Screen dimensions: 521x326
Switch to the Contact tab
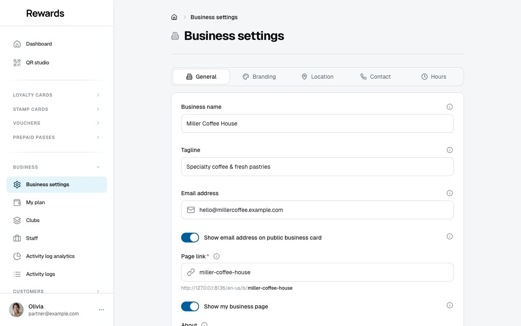coord(376,77)
